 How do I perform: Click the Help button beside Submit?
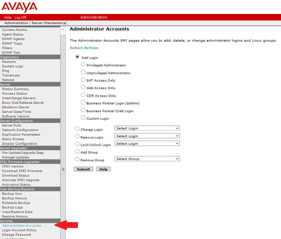[x=103, y=169]
